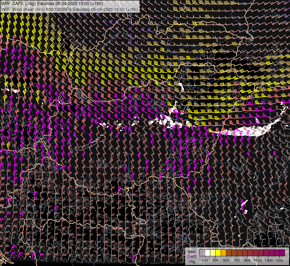
Task: Click the 300 label under the color scale
Action: 215,260
